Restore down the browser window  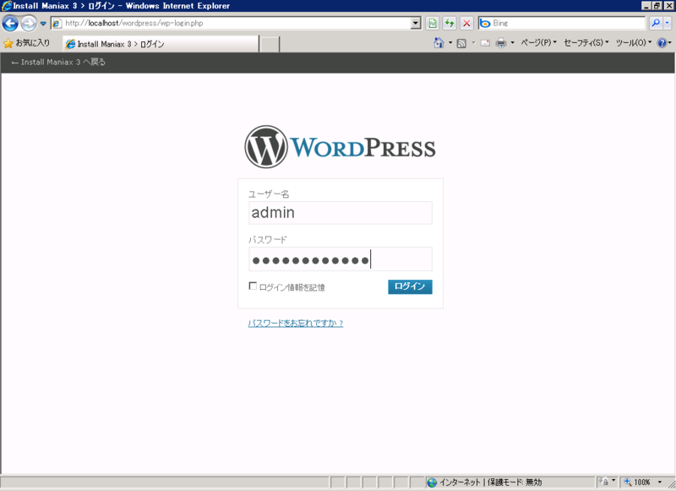(657, 6)
